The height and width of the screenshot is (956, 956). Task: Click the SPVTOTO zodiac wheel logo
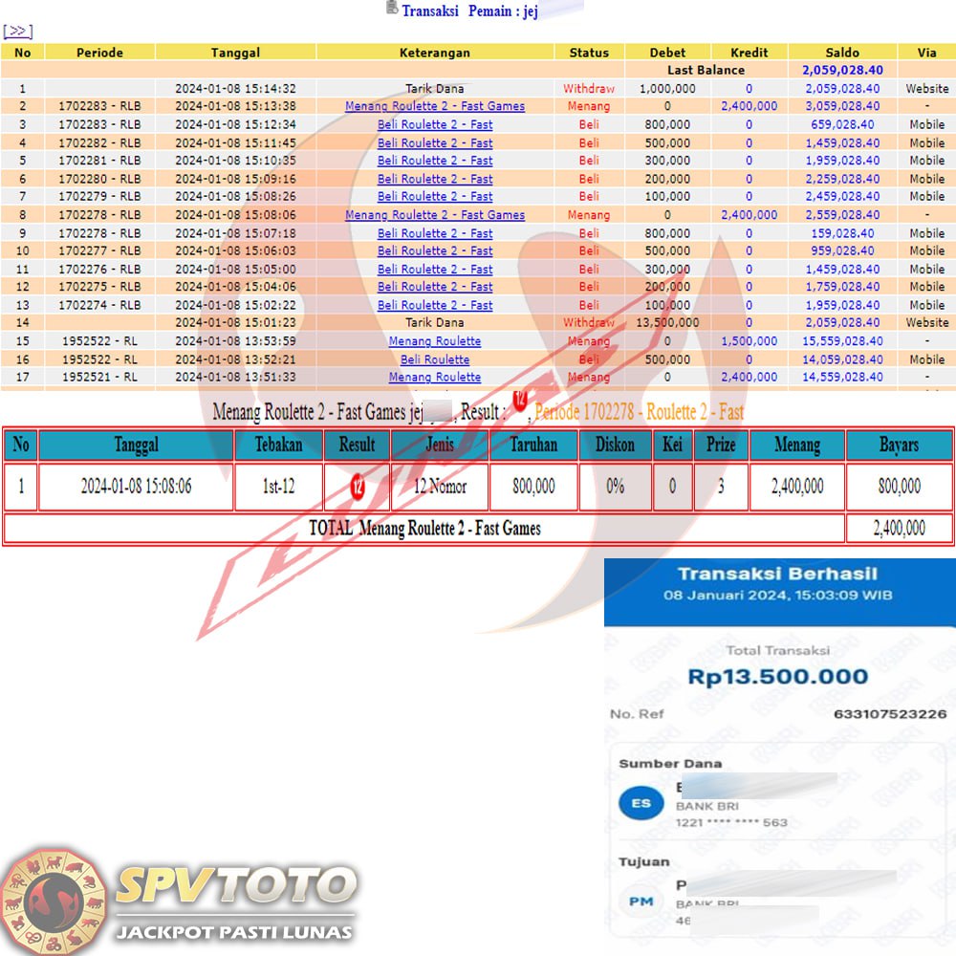tap(54, 900)
